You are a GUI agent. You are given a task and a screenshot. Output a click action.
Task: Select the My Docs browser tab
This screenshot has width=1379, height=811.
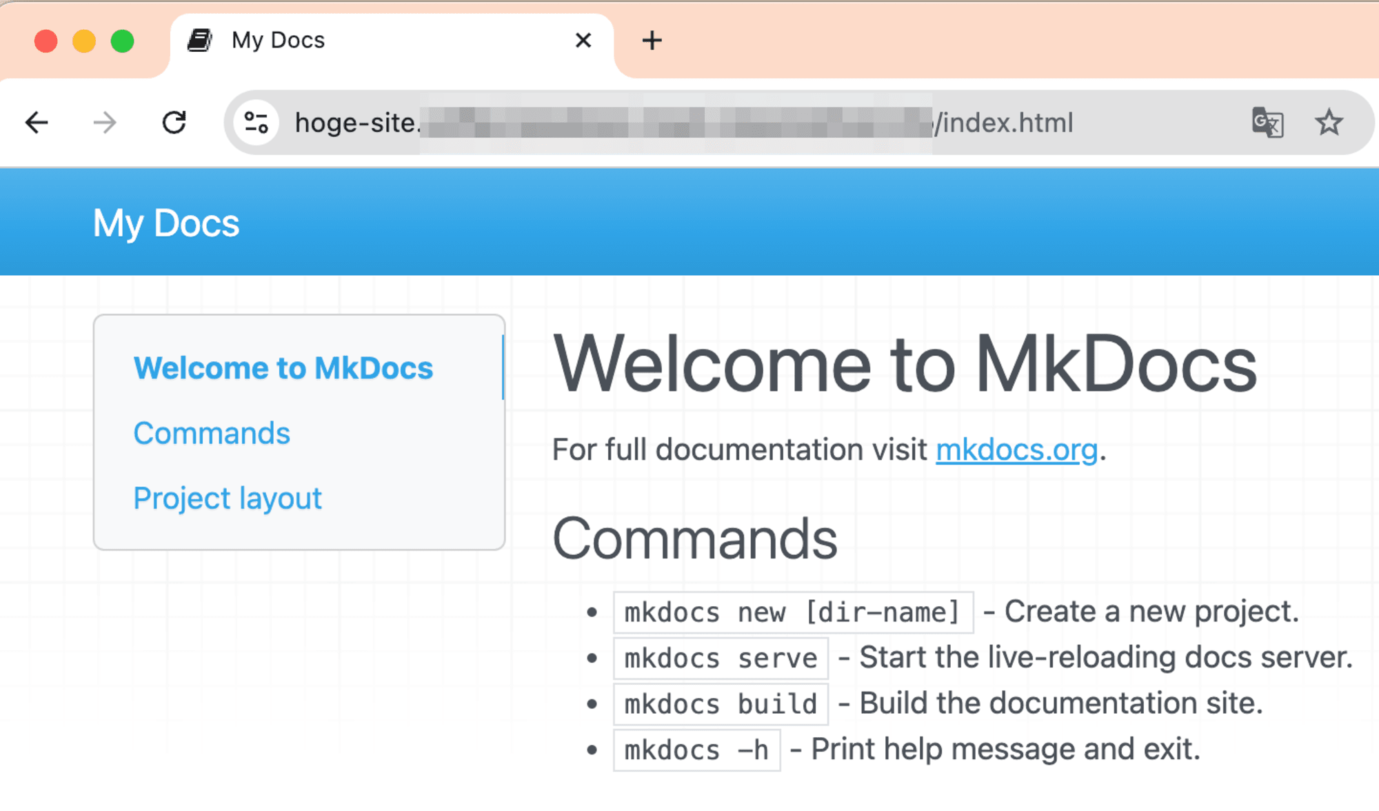(392, 41)
